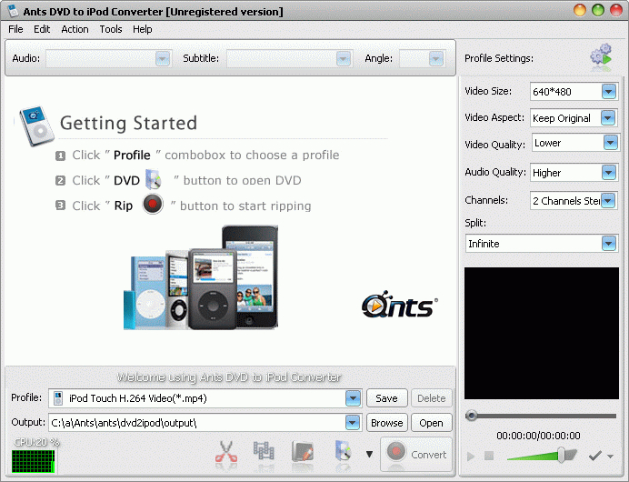
Task: Expand the Video Quality dropdown
Action: click(x=611, y=143)
